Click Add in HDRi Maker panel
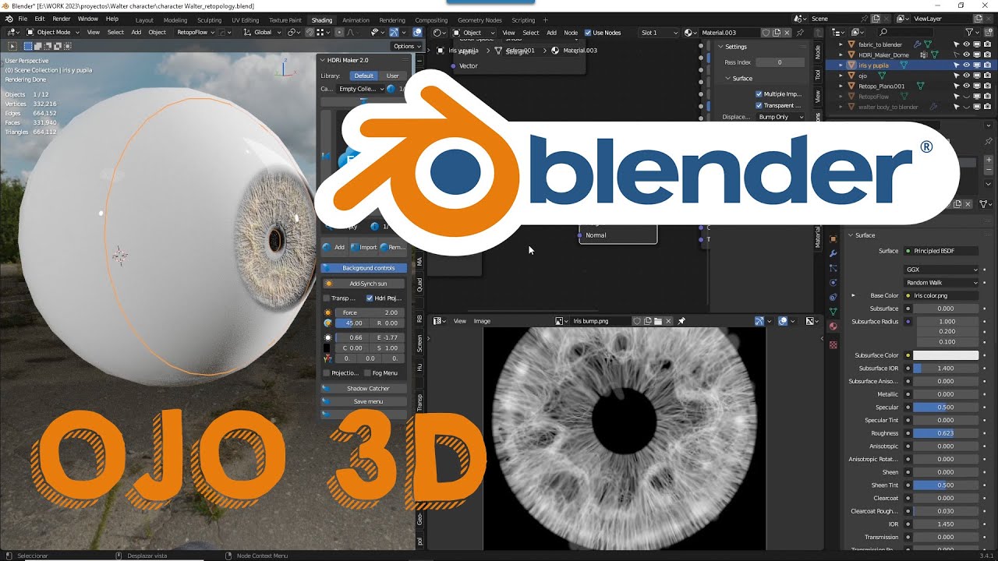 click(x=334, y=247)
